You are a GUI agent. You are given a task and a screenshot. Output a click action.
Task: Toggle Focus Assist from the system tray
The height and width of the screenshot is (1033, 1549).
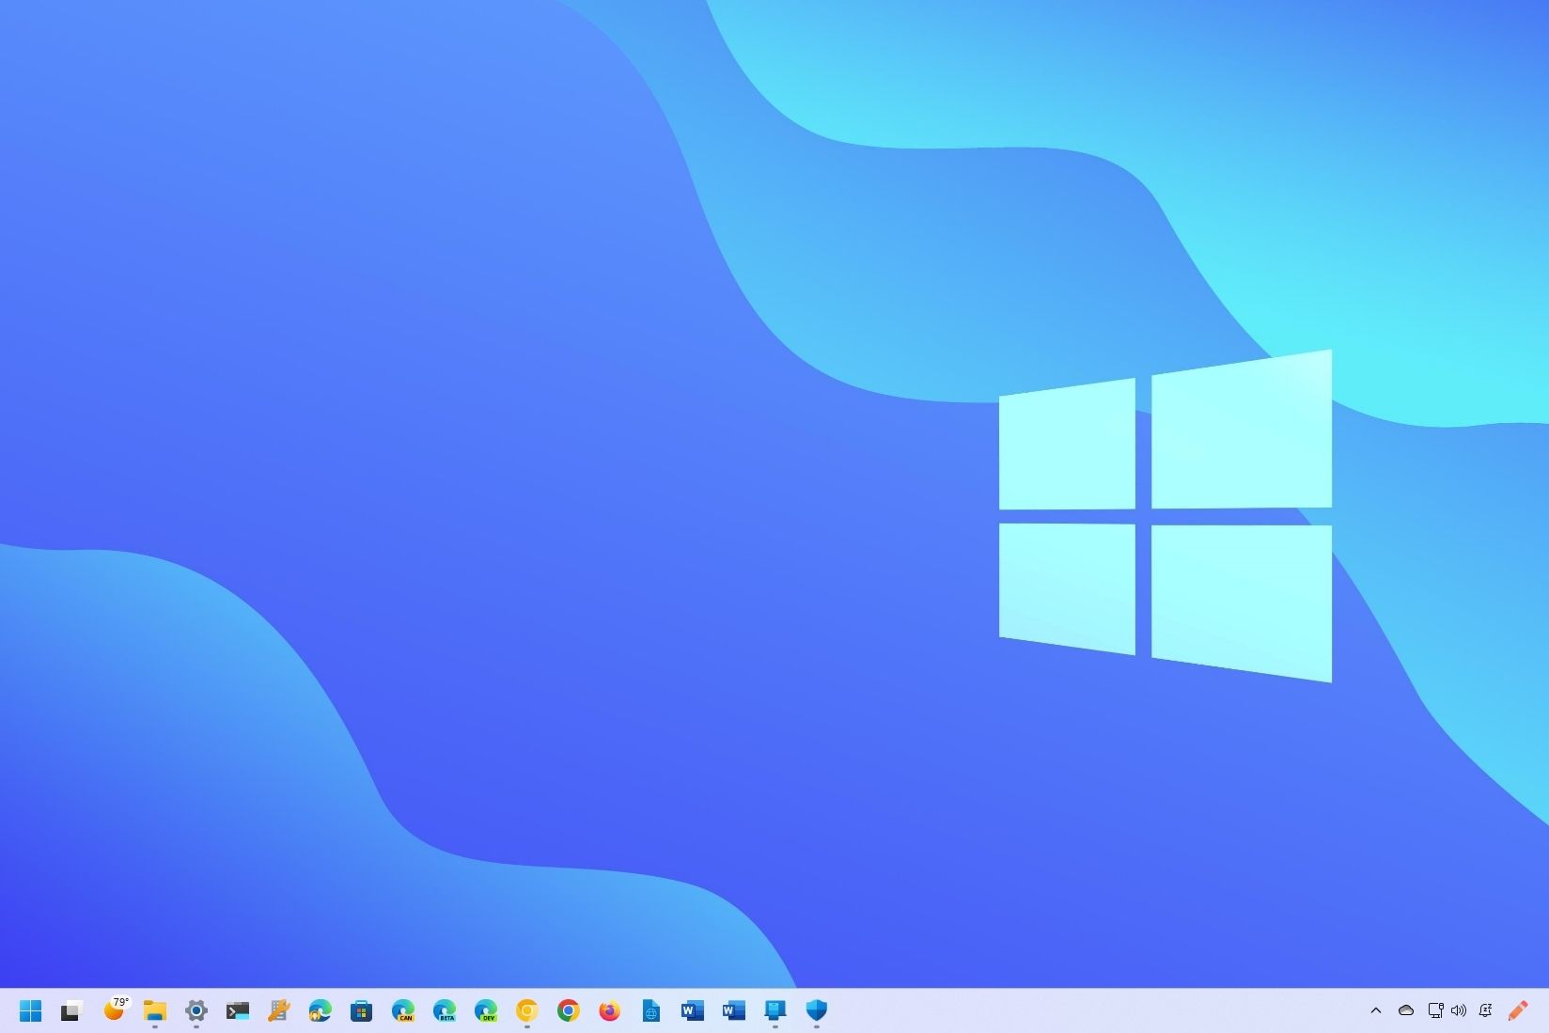coord(1486,1010)
